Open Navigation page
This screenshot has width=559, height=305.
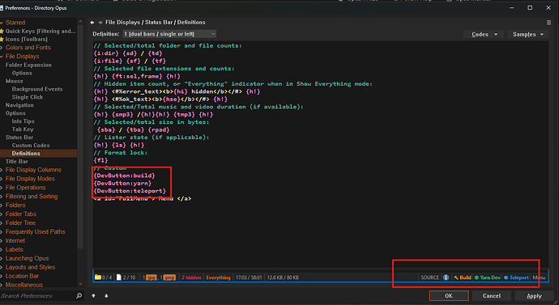coord(19,105)
